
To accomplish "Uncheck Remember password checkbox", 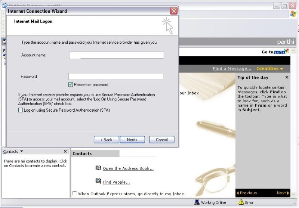I will point(71,84).
